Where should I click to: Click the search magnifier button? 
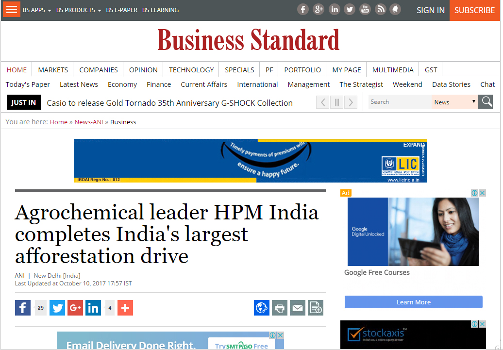tap(486, 102)
